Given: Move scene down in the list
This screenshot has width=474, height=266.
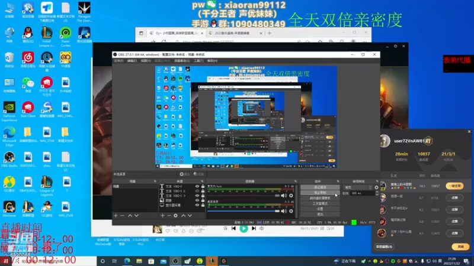Looking at the screenshot, I should tap(136, 216).
